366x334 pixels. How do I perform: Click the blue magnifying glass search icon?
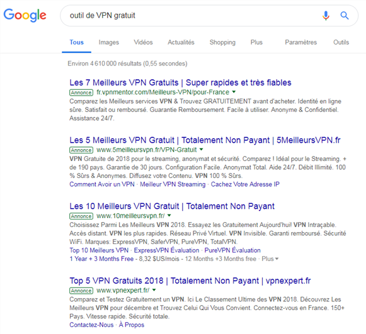click(345, 16)
